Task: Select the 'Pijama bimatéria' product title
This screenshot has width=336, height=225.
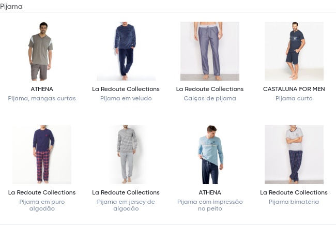Action: pyautogui.click(x=294, y=202)
